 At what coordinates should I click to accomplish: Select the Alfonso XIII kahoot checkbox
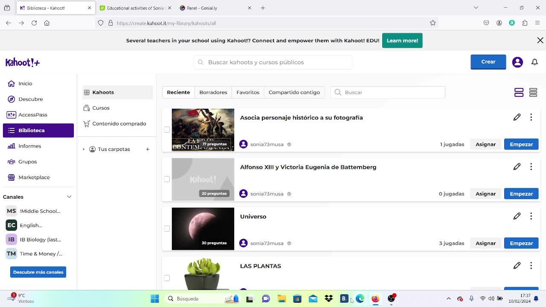point(167,179)
